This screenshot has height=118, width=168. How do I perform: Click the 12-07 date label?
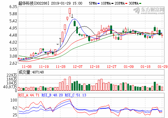(78, 67)
